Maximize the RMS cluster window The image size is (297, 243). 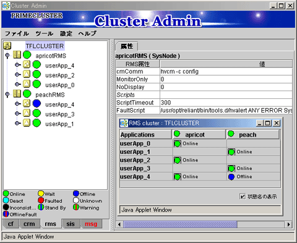coord(267,123)
